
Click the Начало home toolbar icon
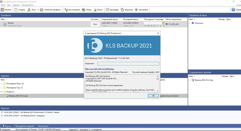pyautogui.click(x=2, y=10)
